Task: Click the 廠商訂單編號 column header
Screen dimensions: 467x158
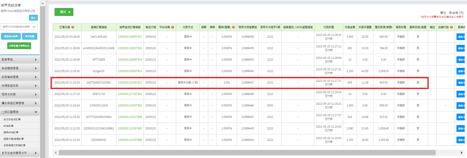Action: tap(99, 27)
